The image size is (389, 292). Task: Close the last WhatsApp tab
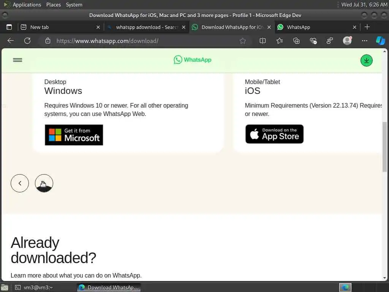(355, 27)
